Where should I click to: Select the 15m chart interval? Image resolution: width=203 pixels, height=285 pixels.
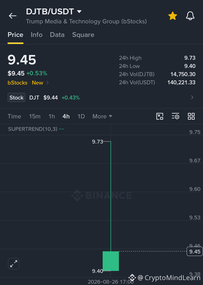pyautogui.click(x=35, y=116)
